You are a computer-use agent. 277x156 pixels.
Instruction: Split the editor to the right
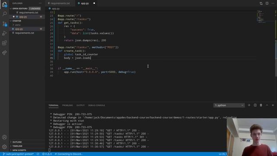[x=267, y=3]
